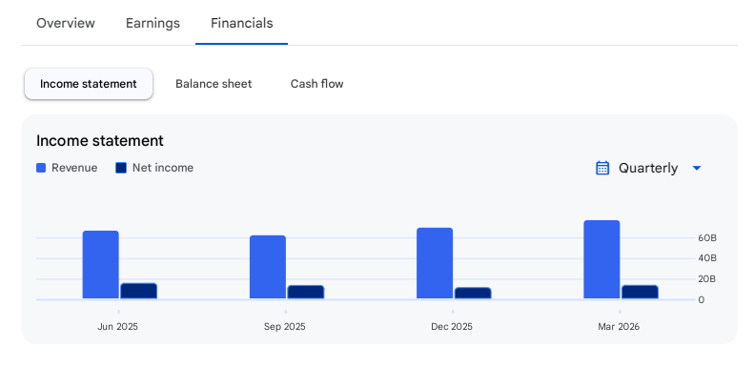
Task: Click the 60B axis value
Action: click(707, 238)
